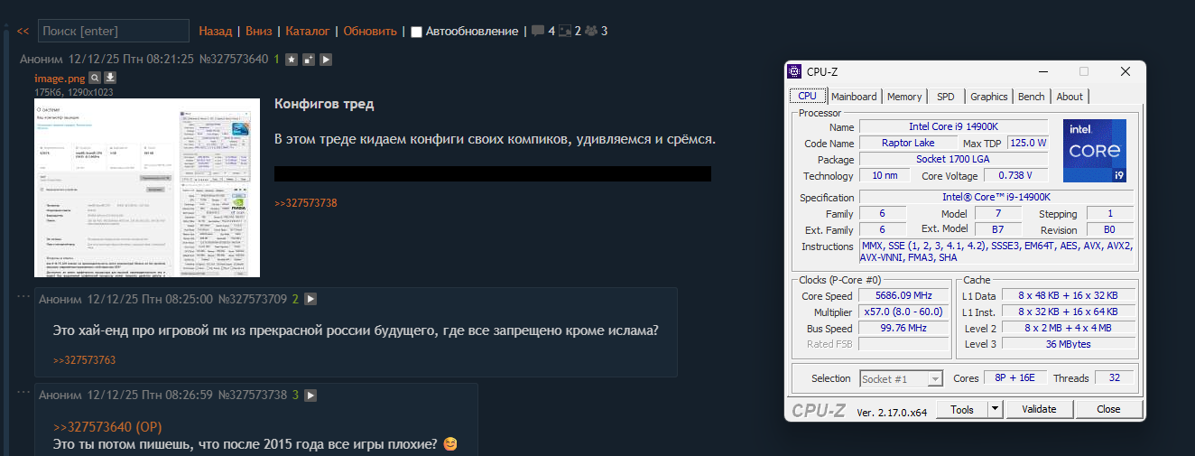Click the play arrow icon on post №327573738
This screenshot has height=456, width=1195.
tap(310, 396)
